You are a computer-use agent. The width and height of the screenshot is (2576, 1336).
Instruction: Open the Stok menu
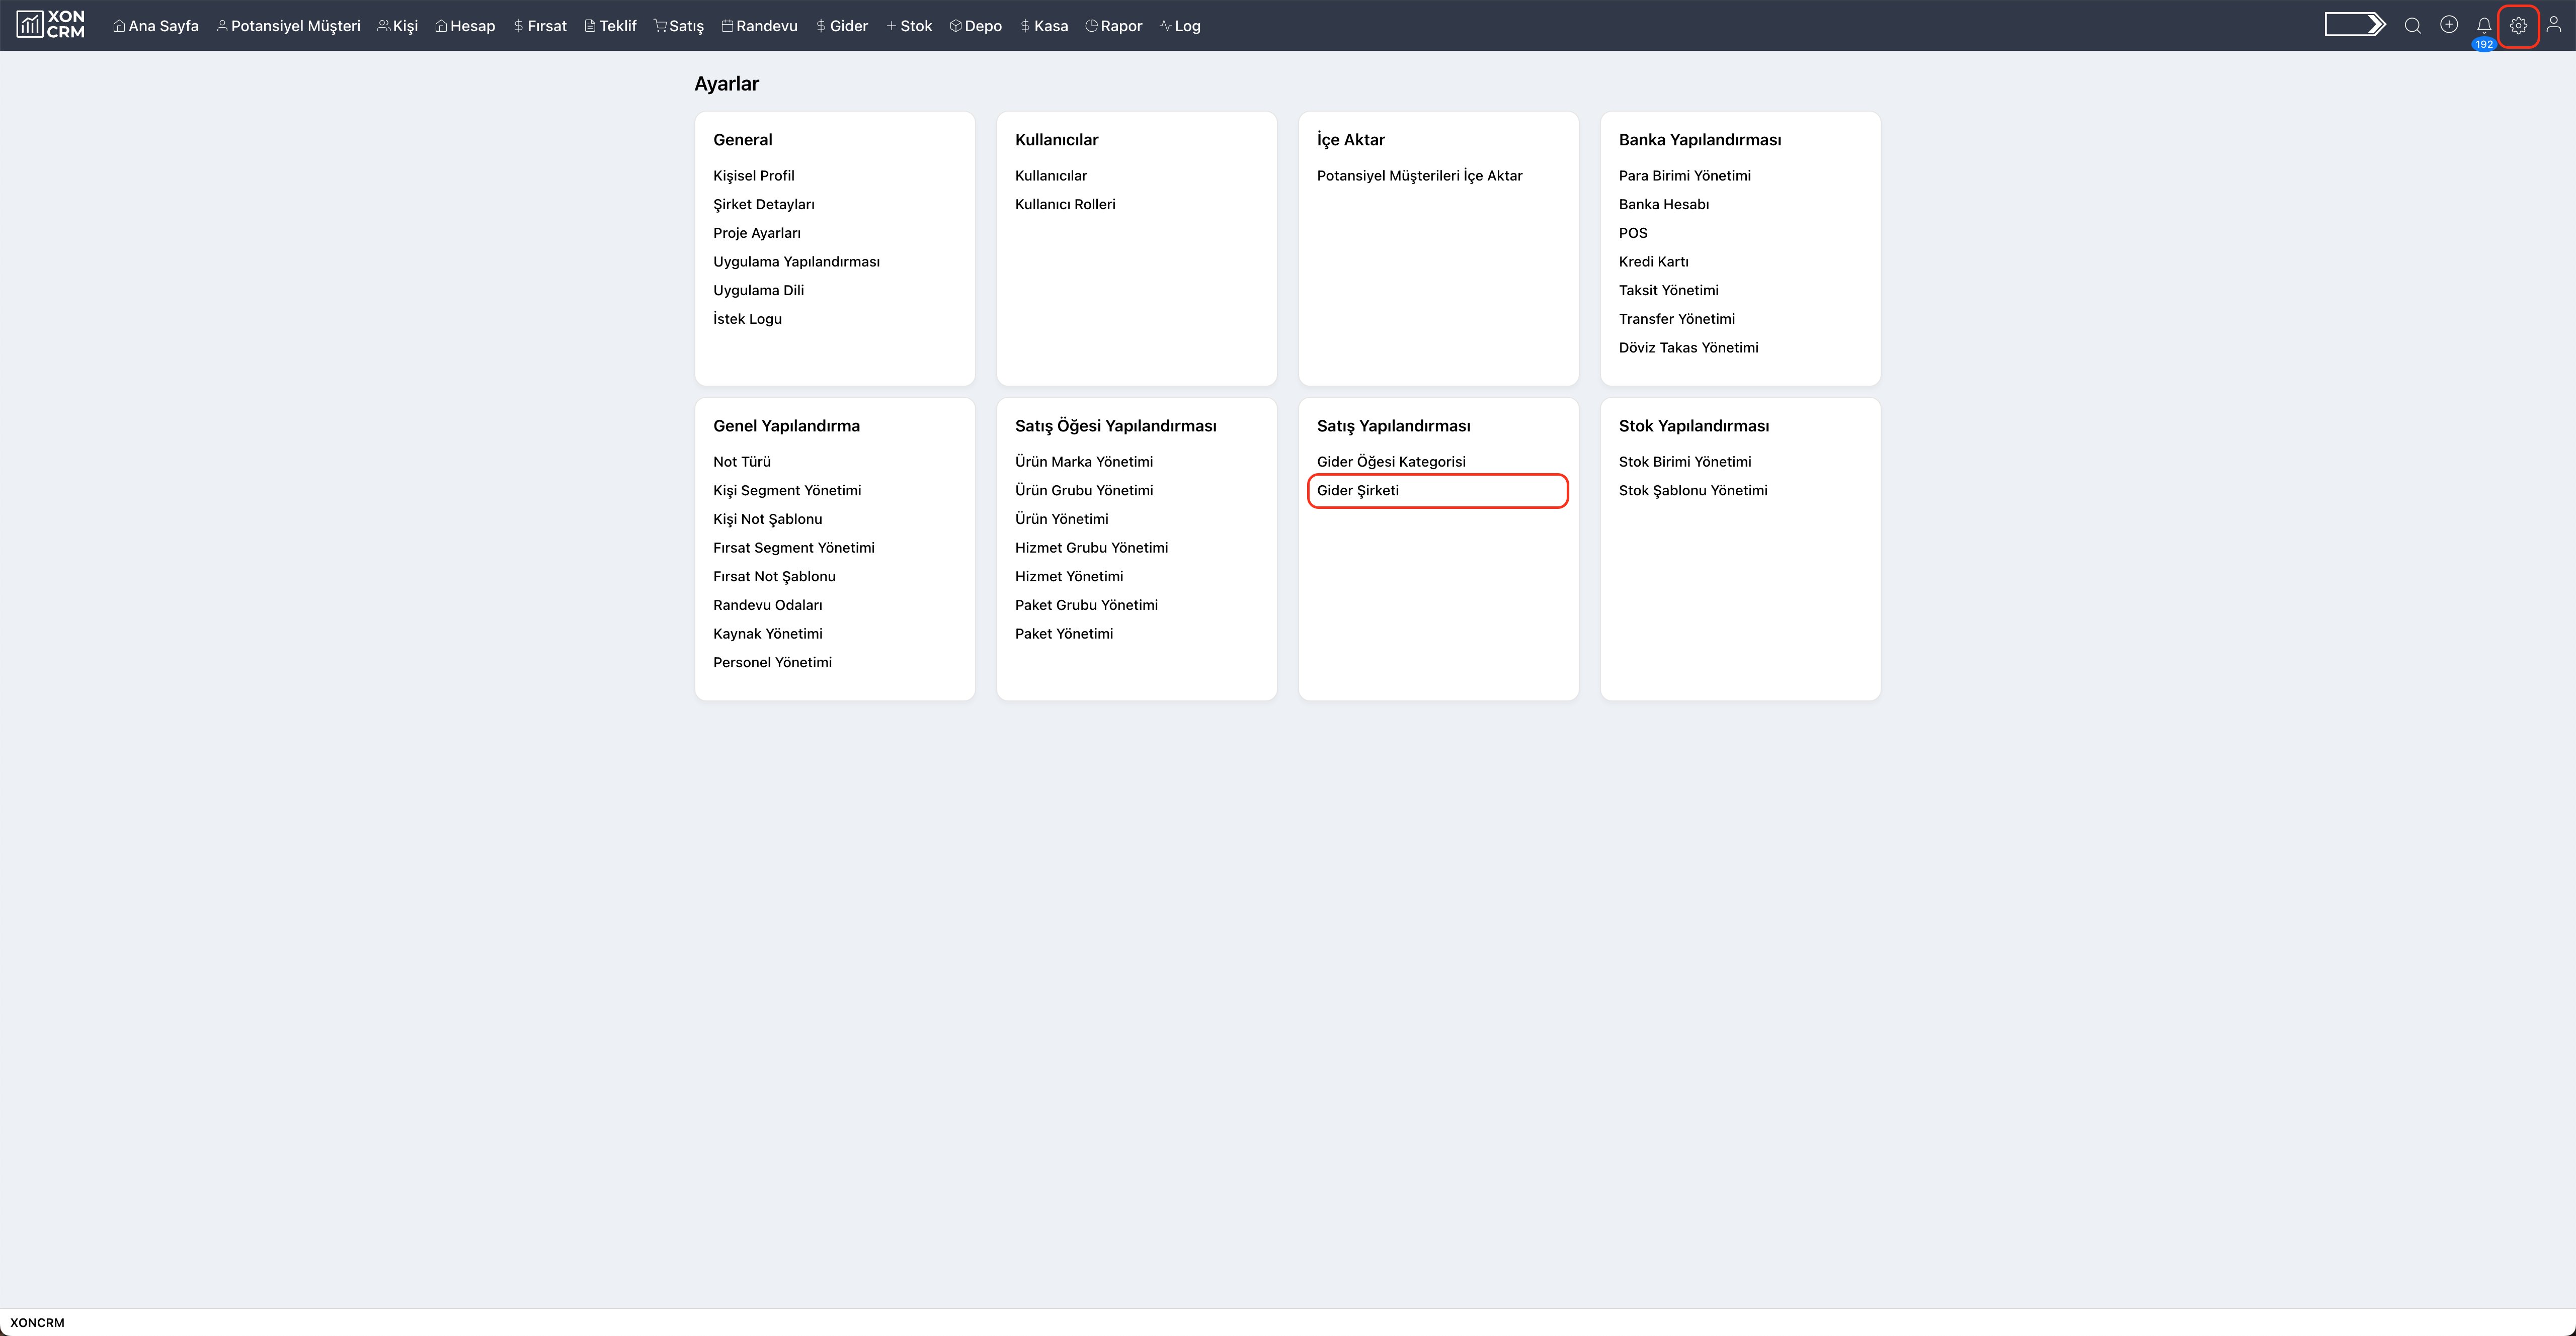(x=909, y=26)
